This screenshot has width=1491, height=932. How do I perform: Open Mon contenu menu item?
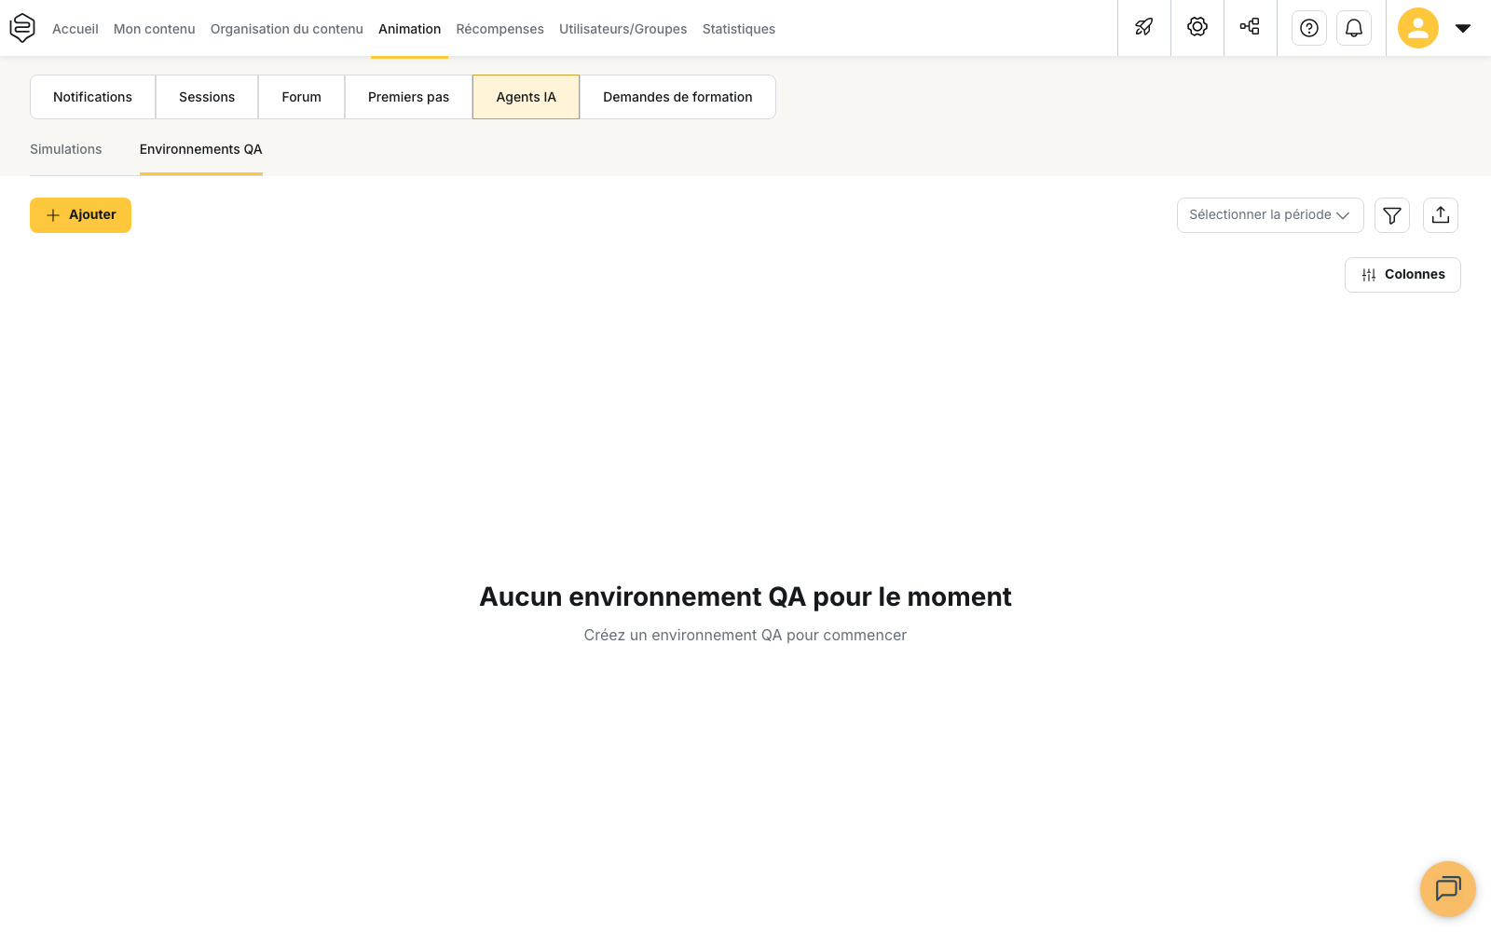pyautogui.click(x=155, y=29)
